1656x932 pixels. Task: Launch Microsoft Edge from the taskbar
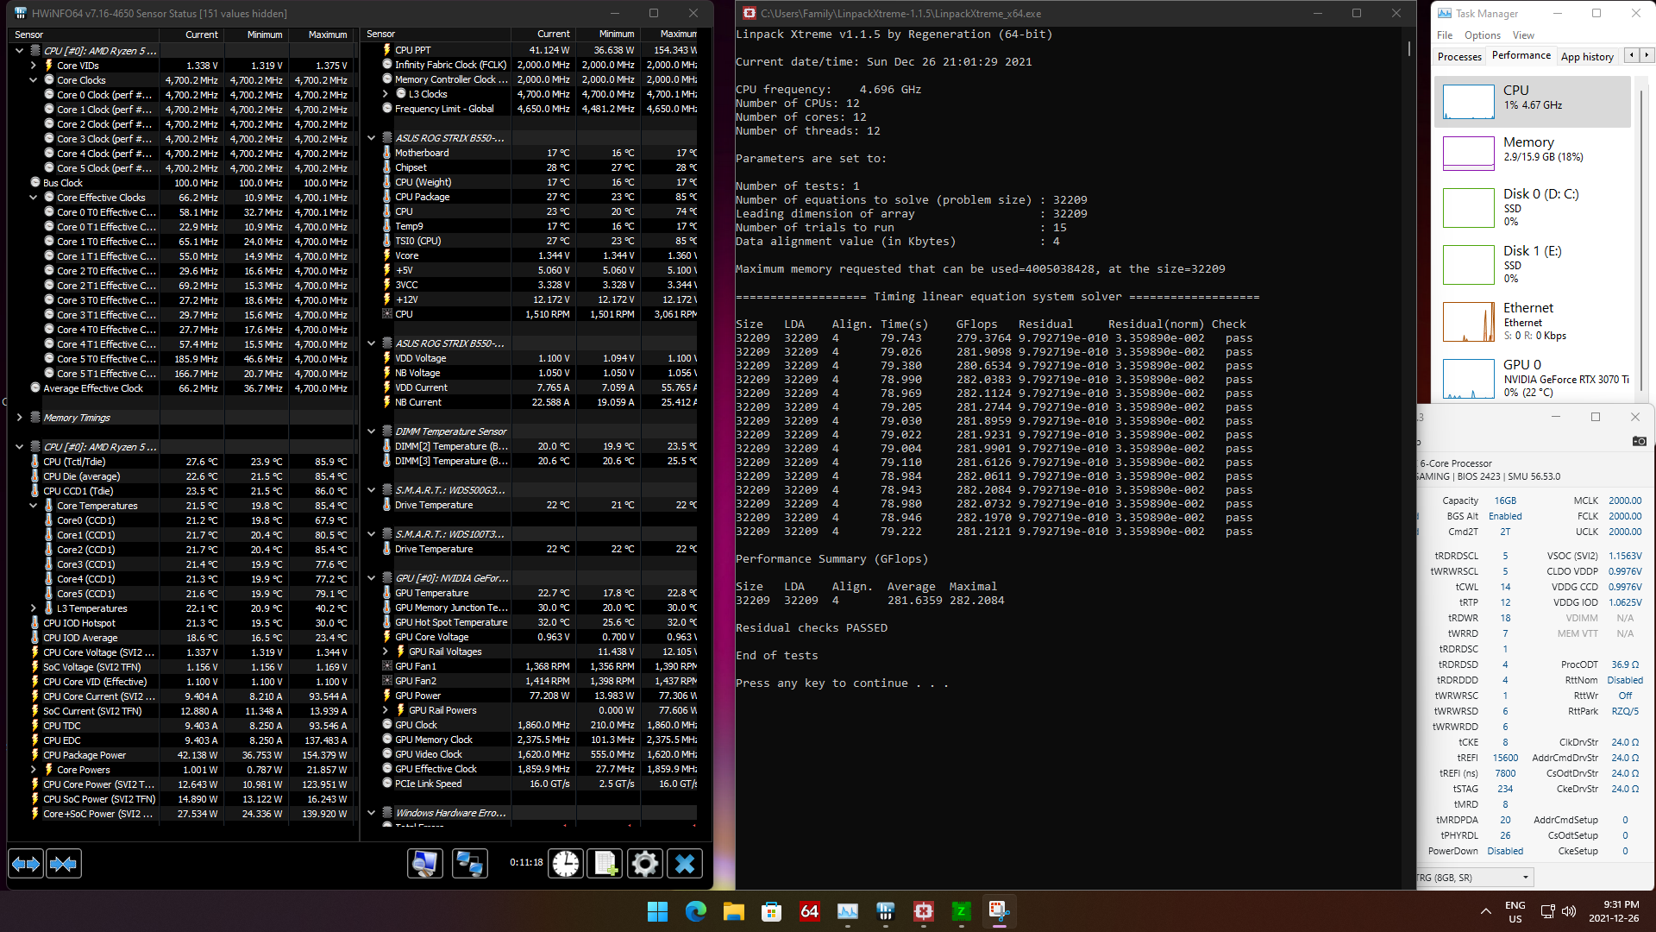(x=696, y=911)
